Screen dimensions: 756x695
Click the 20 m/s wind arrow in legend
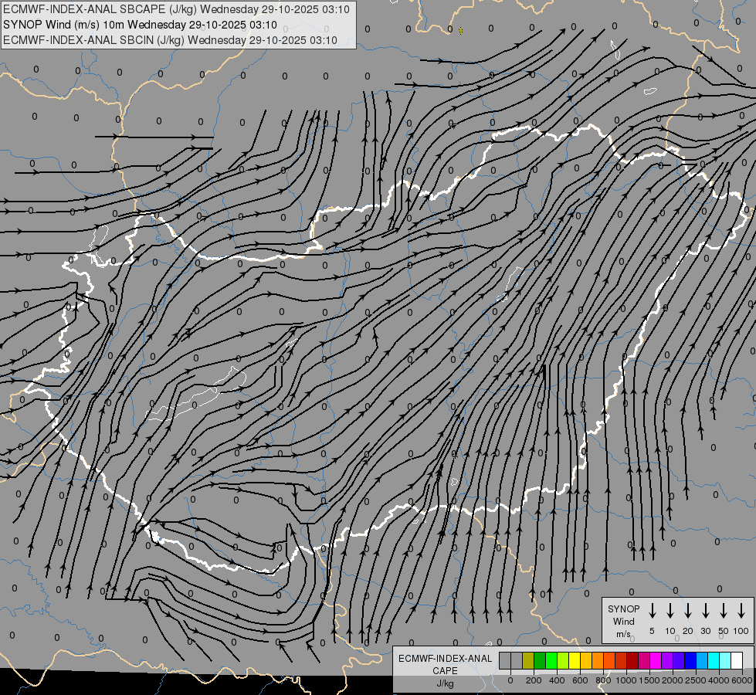click(687, 611)
